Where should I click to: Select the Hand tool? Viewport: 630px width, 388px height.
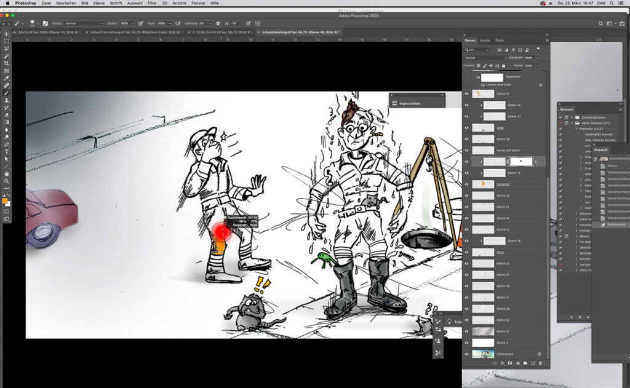pyautogui.click(x=7, y=173)
